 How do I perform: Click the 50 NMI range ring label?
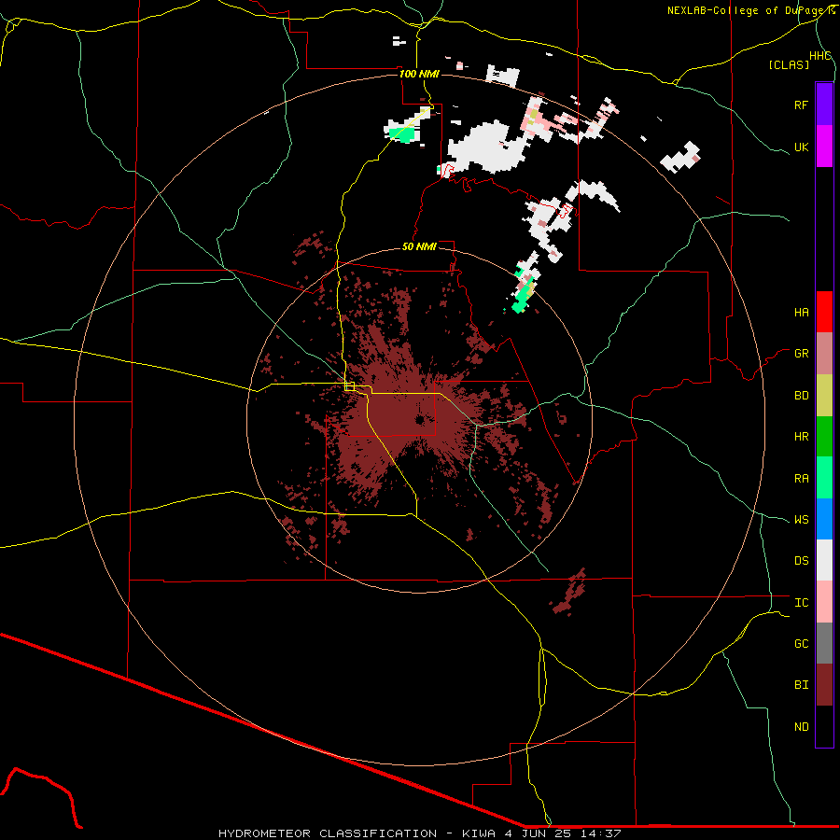419,246
